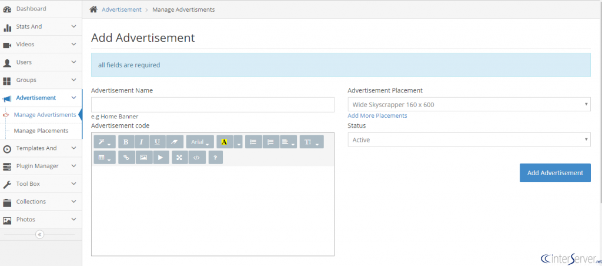Viewport: 602px width, 266px height.
Task: Click the Plugin Manager server icon
Action: pyautogui.click(x=7, y=166)
